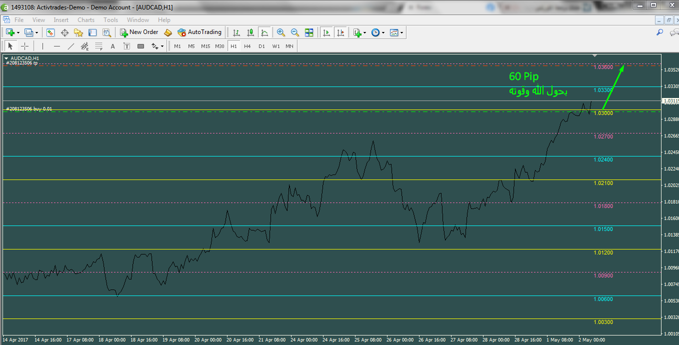This screenshot has height=345, width=679.
Task: Select the Draw Trendline tool
Action: (x=71, y=46)
